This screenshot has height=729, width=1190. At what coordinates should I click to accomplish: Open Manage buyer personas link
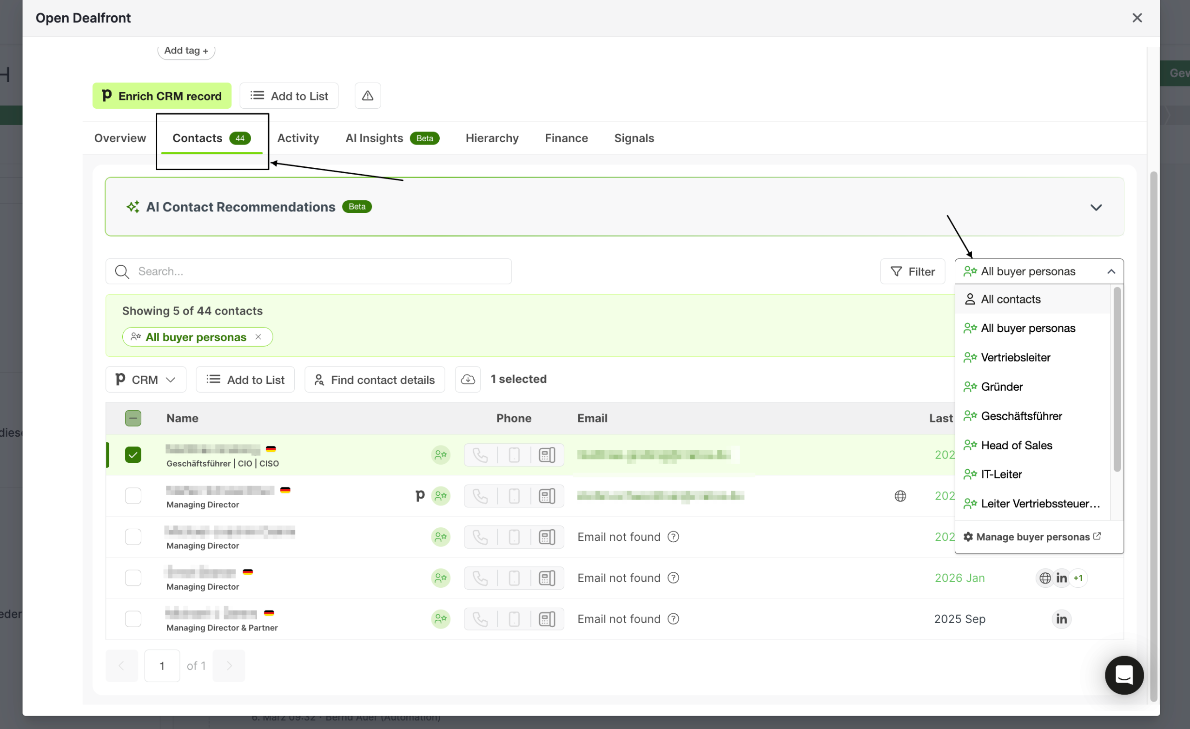coord(1032,537)
